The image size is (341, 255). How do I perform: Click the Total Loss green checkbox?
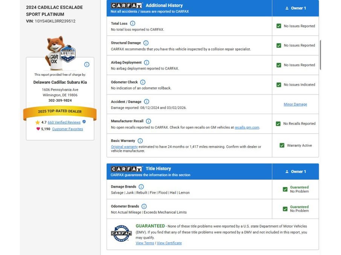coord(278,26)
